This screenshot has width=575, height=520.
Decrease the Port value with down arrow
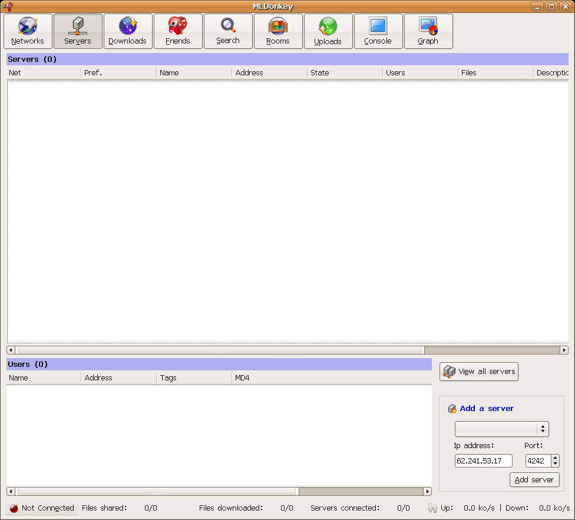coord(555,464)
